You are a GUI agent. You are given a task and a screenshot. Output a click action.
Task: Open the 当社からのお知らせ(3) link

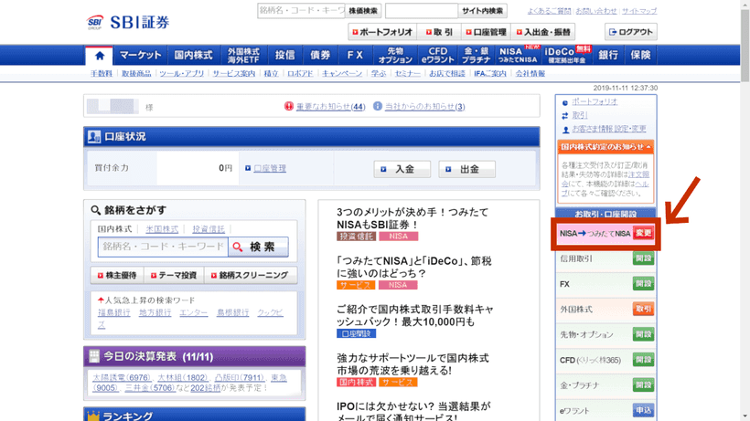[x=424, y=107]
